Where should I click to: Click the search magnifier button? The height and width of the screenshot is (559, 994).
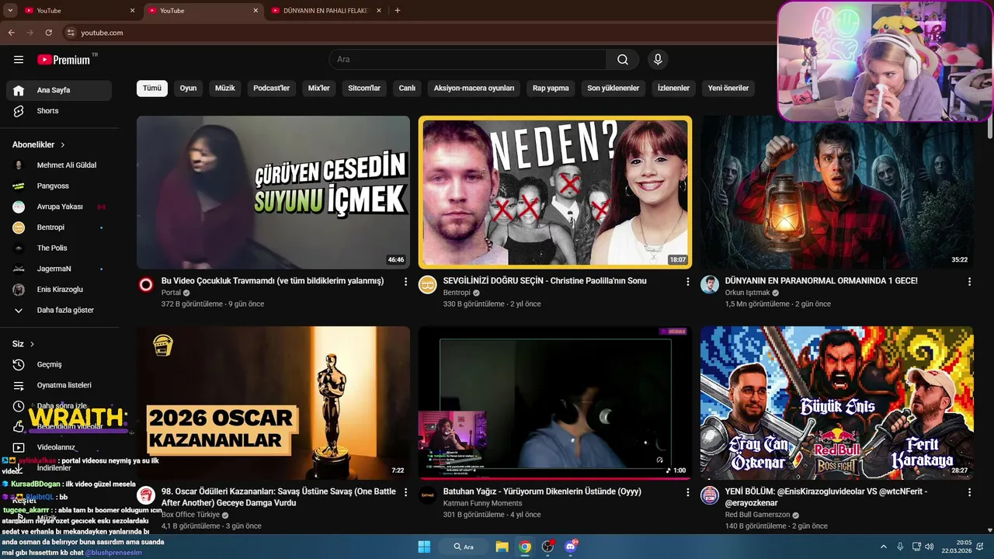pyautogui.click(x=623, y=60)
